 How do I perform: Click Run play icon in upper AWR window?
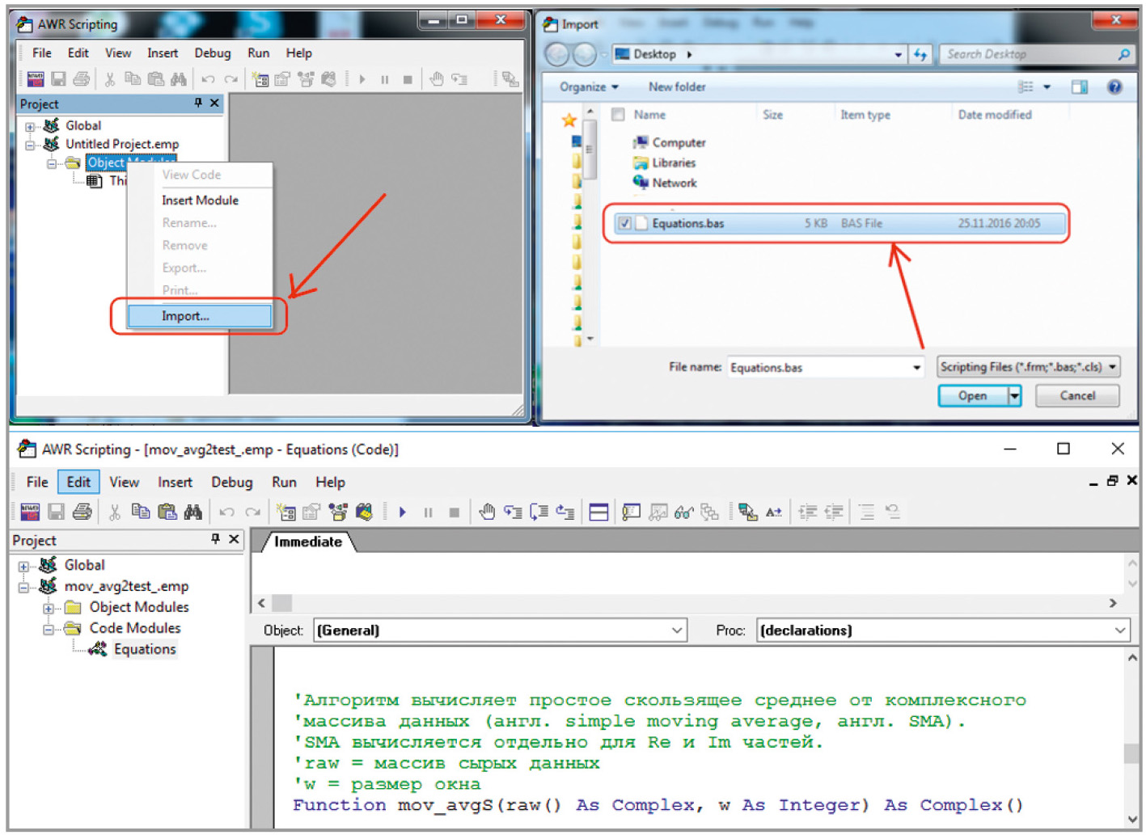[362, 79]
